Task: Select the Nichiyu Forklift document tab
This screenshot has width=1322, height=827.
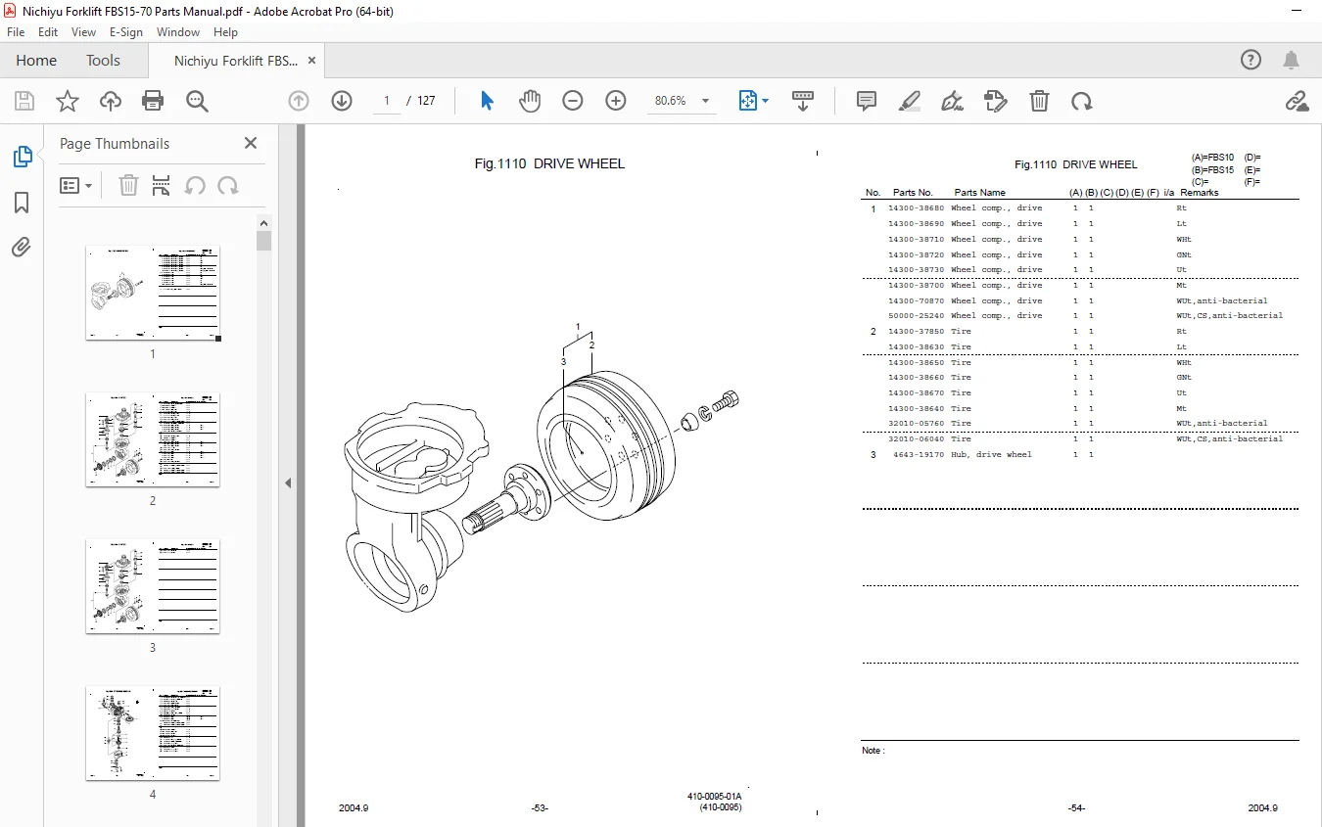Action: 236,61
